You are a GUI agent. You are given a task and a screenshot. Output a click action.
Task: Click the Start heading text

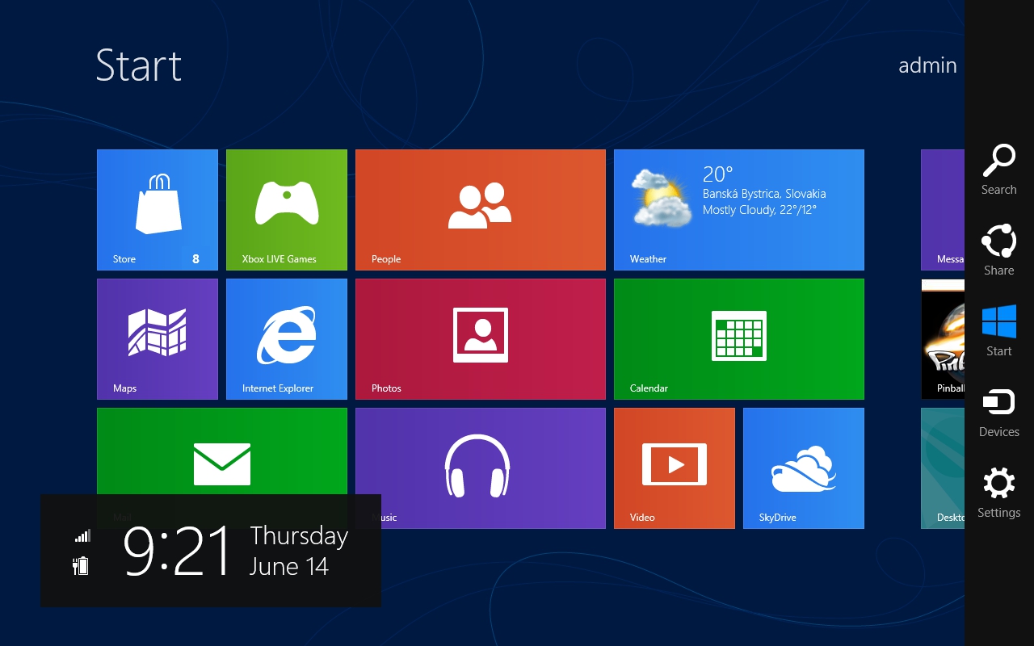138,65
